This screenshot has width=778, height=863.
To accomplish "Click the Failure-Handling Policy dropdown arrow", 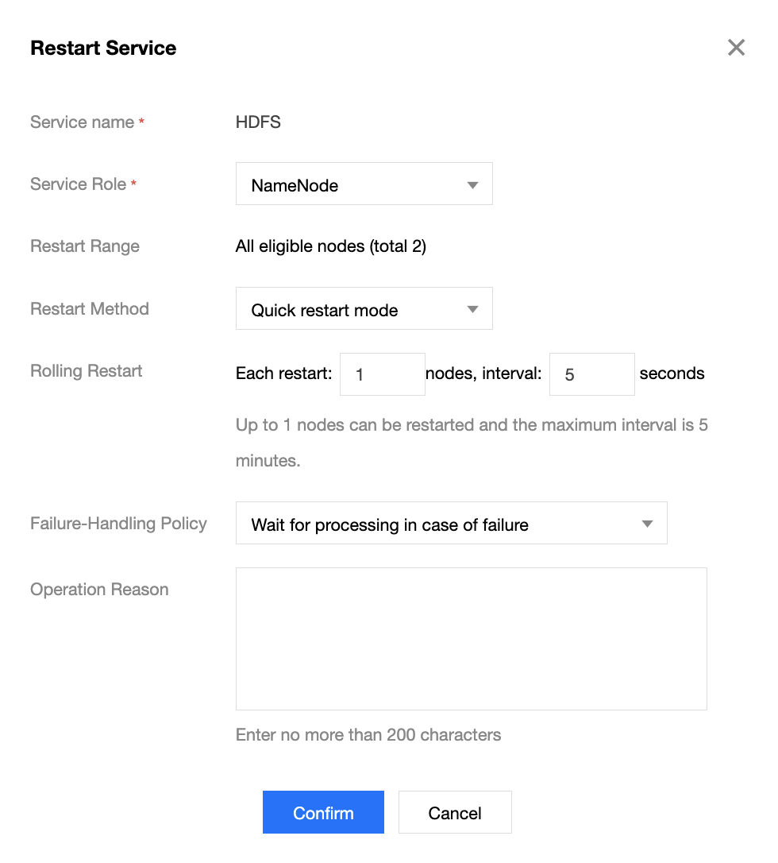I will 647,524.
